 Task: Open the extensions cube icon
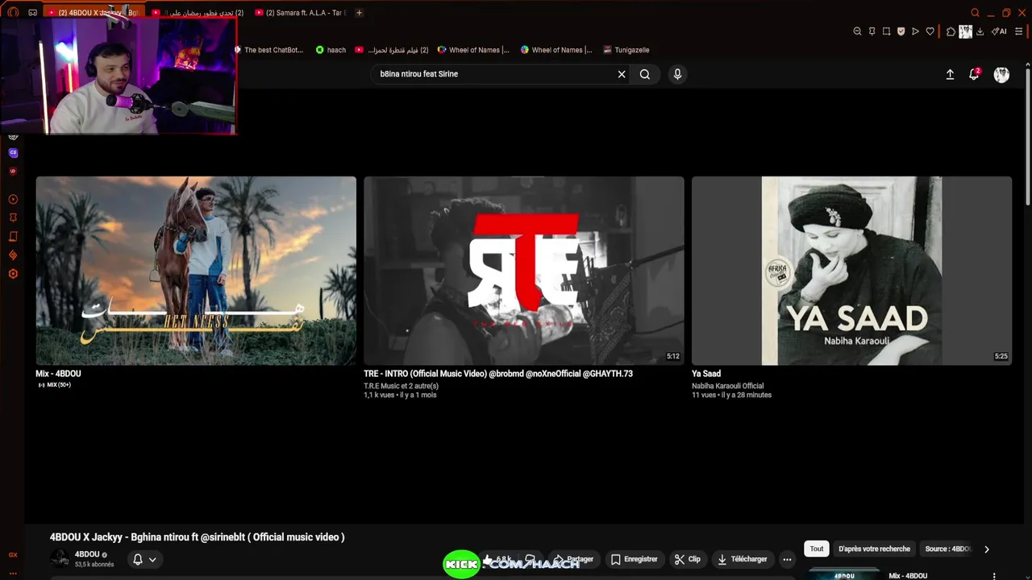(x=951, y=31)
